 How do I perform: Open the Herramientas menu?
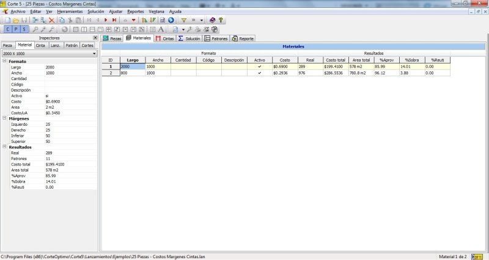pyautogui.click(x=70, y=12)
